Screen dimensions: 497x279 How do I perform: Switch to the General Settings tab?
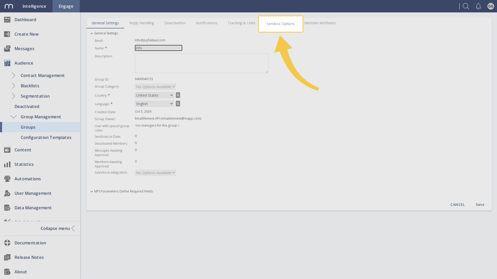point(105,23)
